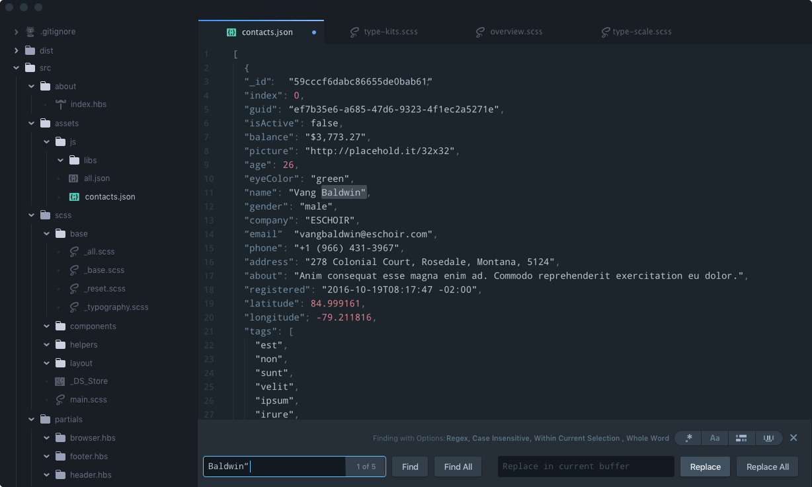Click the main.scss file icon
The image size is (812, 487).
click(60, 400)
